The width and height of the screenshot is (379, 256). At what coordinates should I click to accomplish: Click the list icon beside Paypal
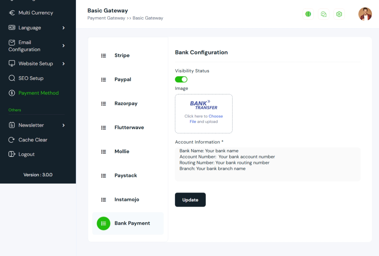tap(104, 80)
